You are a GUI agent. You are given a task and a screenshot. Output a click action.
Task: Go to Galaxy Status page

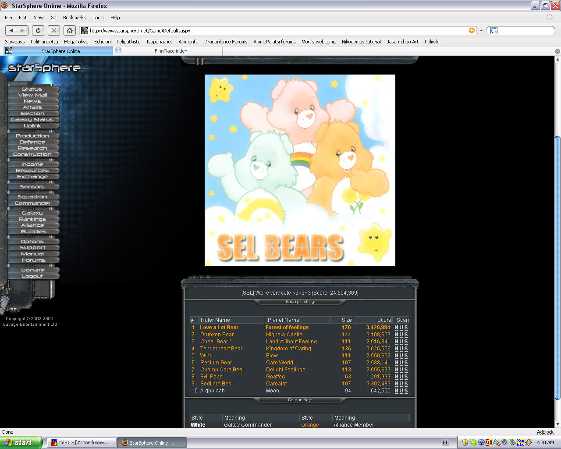coord(32,120)
